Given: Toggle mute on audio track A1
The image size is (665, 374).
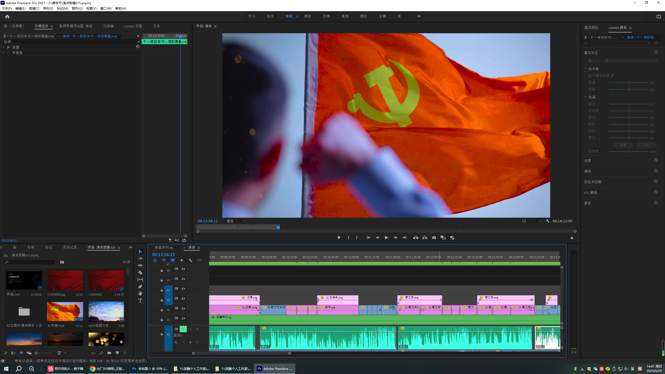Looking at the screenshot, I should pyautogui.click(x=183, y=329).
